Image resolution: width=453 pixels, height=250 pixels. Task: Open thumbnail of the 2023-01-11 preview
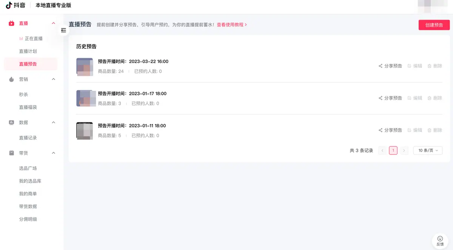(85, 131)
